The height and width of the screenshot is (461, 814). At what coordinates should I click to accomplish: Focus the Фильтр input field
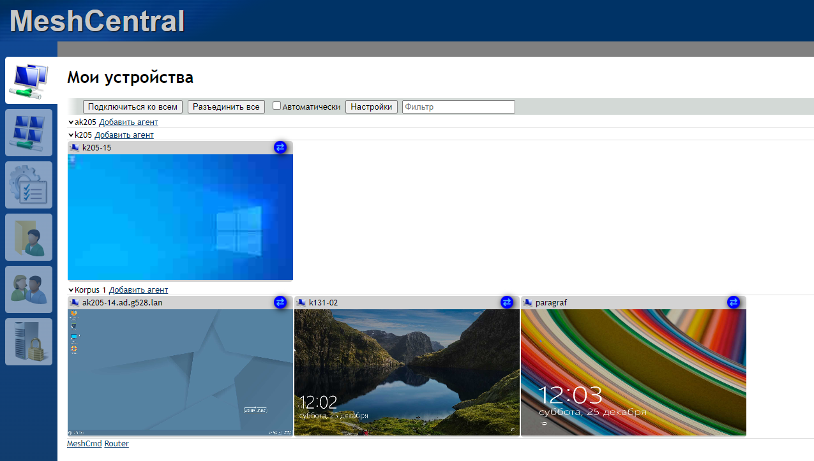pos(458,106)
